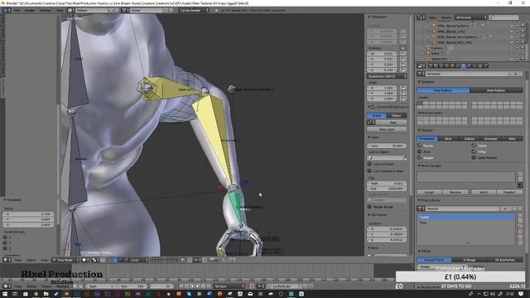Select the Hemi lamp row in outliner
Screen dimensions: 530x298
(x=435, y=53)
